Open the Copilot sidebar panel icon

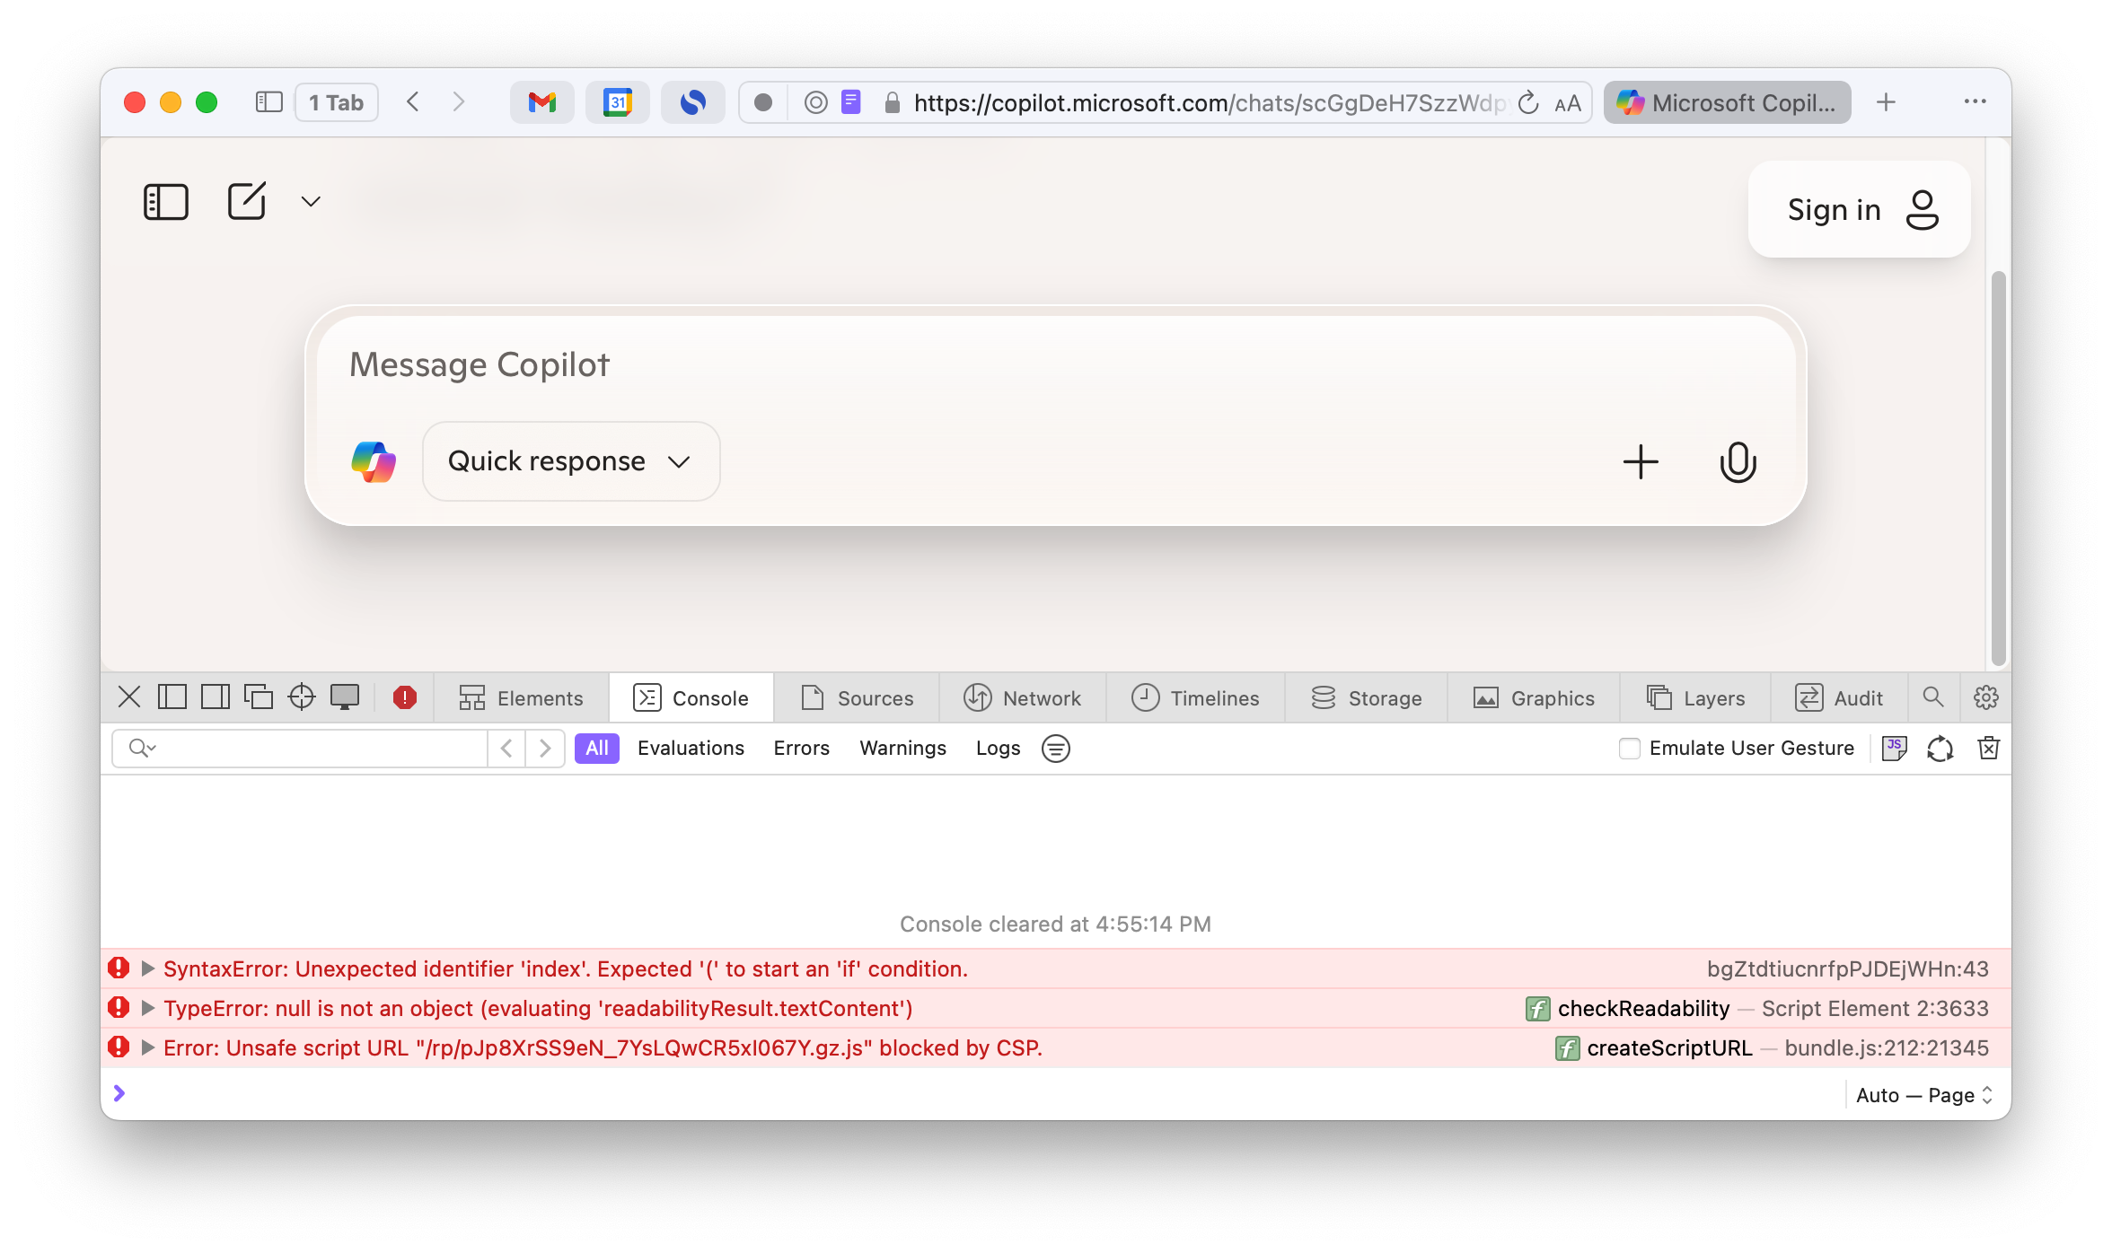166,202
